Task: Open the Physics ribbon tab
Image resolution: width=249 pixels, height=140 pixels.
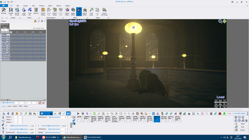Action: (41, 5)
